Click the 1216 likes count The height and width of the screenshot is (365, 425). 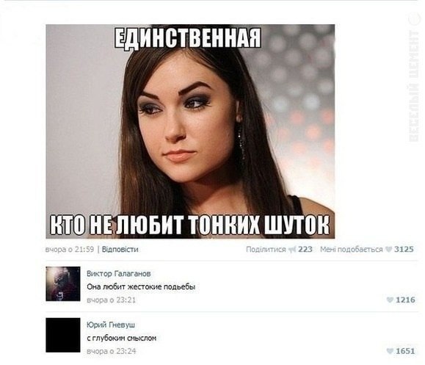405,300
